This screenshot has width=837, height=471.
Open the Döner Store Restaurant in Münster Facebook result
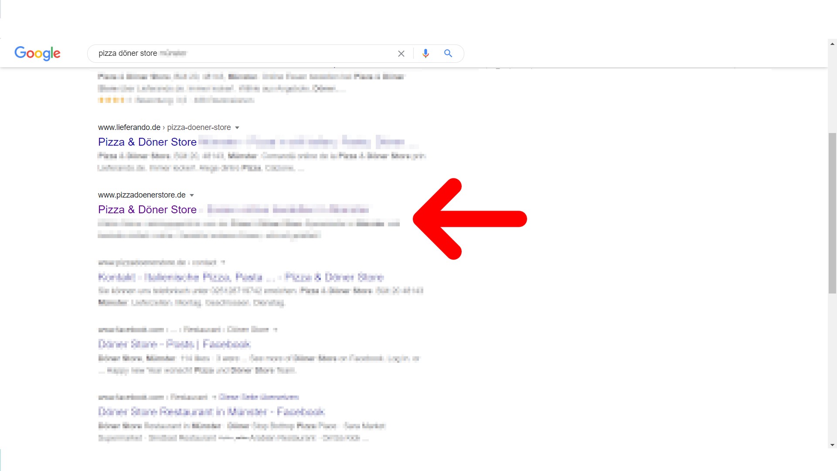(x=211, y=412)
